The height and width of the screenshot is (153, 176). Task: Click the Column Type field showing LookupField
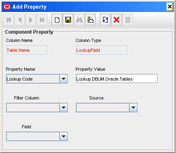pos(101,50)
